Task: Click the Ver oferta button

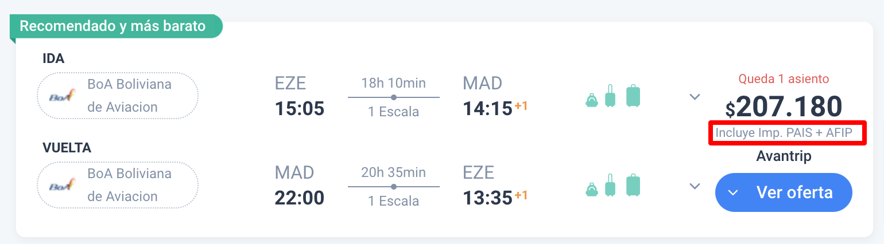Action: coord(784,192)
